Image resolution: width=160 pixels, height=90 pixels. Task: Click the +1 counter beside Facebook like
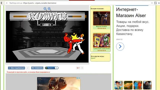point(28,68)
